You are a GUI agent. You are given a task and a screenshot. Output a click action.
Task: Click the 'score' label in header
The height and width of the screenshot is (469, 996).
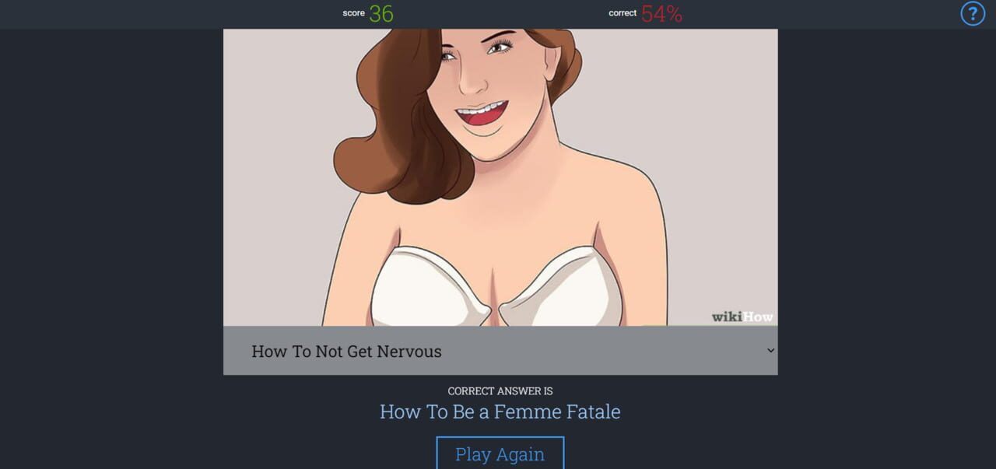(353, 13)
